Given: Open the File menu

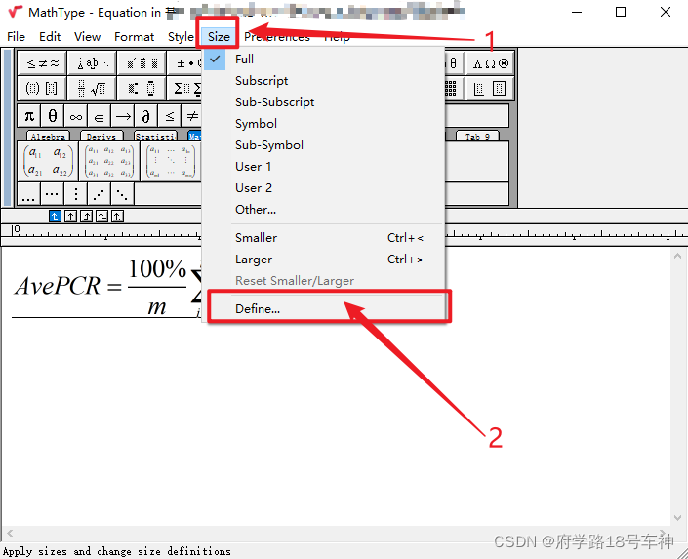Looking at the screenshot, I should click(x=17, y=37).
